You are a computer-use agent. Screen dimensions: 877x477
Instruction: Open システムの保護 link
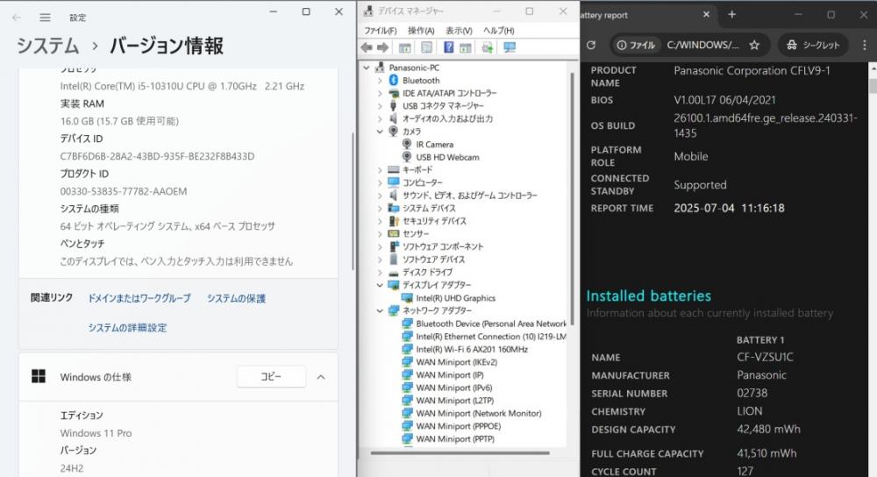[236, 299]
